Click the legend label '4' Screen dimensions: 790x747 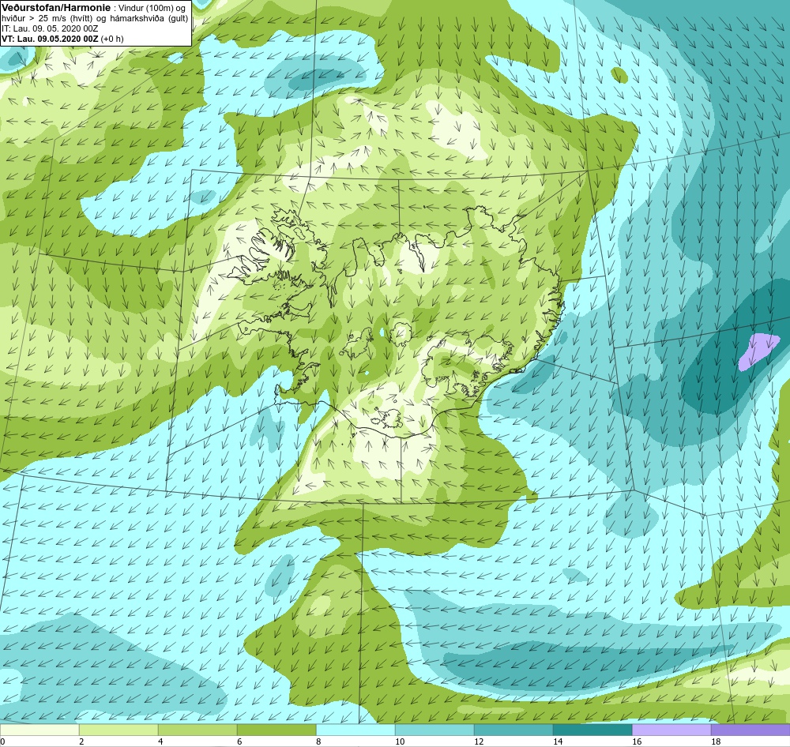pyautogui.click(x=160, y=741)
